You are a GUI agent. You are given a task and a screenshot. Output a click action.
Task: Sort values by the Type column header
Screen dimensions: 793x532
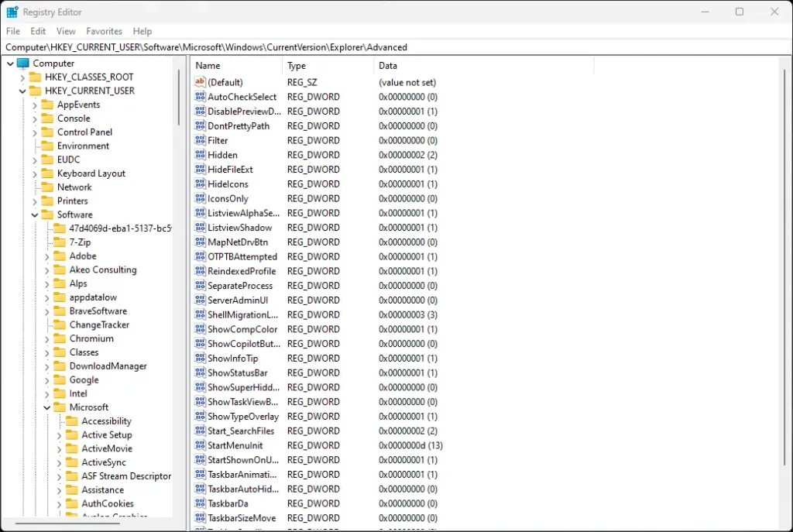point(328,66)
